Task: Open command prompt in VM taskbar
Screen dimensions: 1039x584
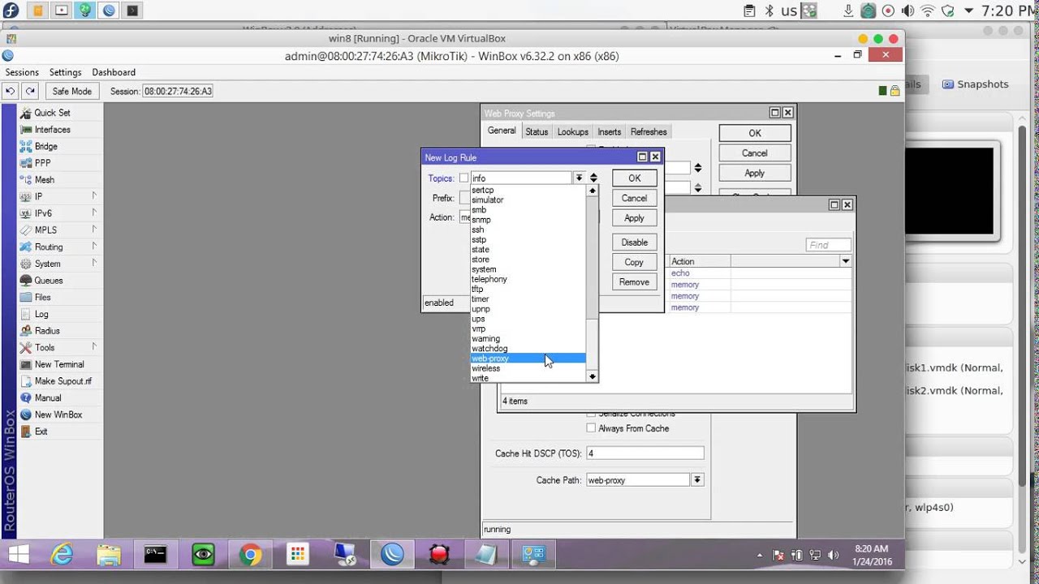Action: (156, 555)
